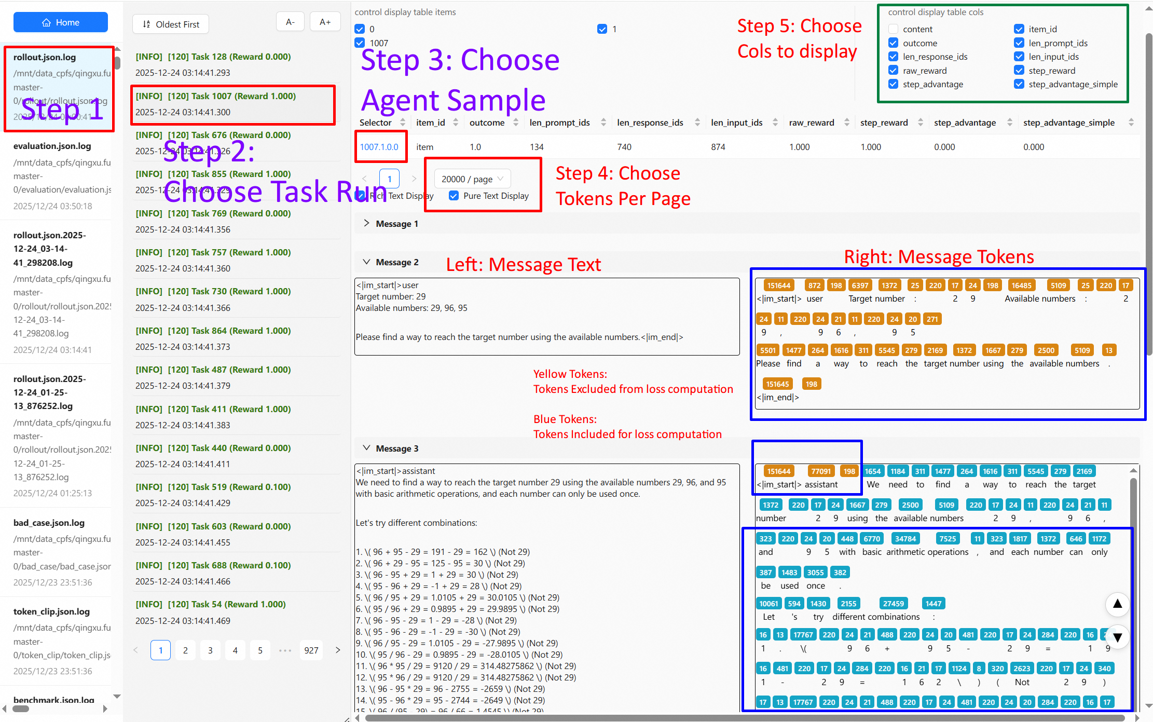
Task: Uncheck the step_advantage column checkbox
Action: coord(893,84)
